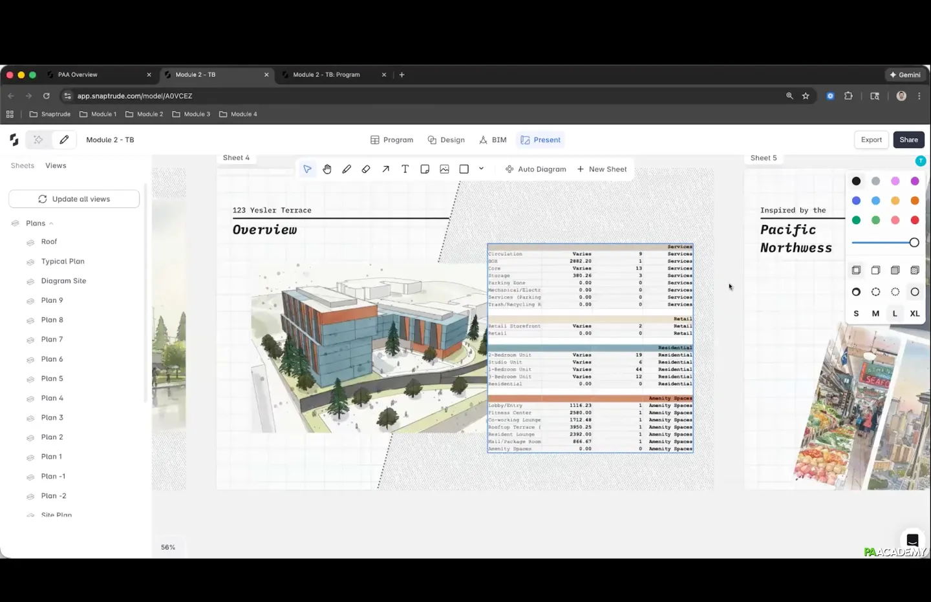Open the Insert Image tool

click(444, 169)
